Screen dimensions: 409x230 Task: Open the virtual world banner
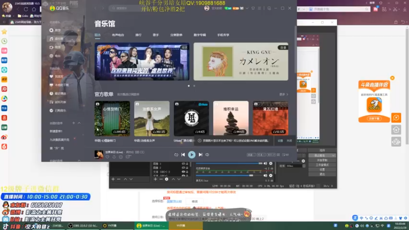142,61
